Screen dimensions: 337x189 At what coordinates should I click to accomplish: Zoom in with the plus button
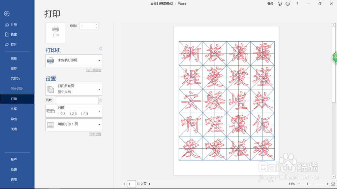pyautogui.click(x=328, y=184)
